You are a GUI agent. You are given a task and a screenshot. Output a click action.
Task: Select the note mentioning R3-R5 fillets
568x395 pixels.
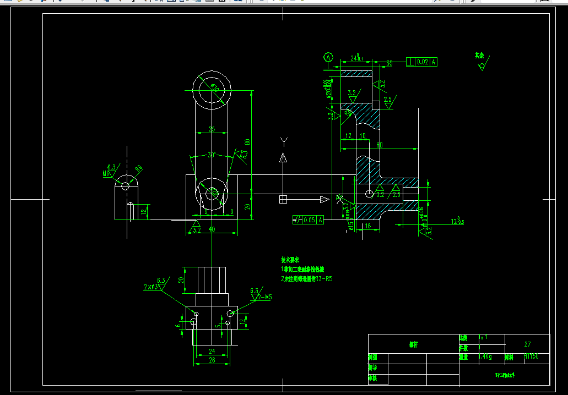pyautogui.click(x=306, y=279)
